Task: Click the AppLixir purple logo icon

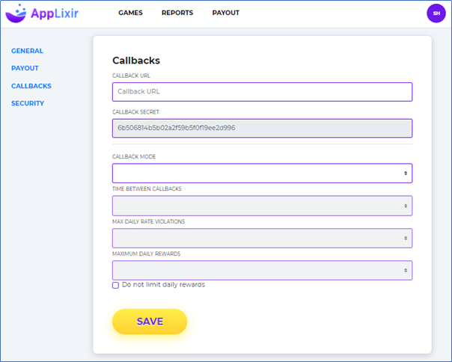Action: coord(16,13)
